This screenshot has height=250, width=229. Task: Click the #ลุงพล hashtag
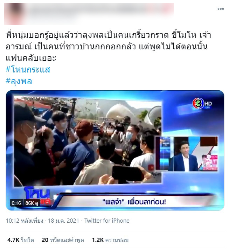point(19,81)
